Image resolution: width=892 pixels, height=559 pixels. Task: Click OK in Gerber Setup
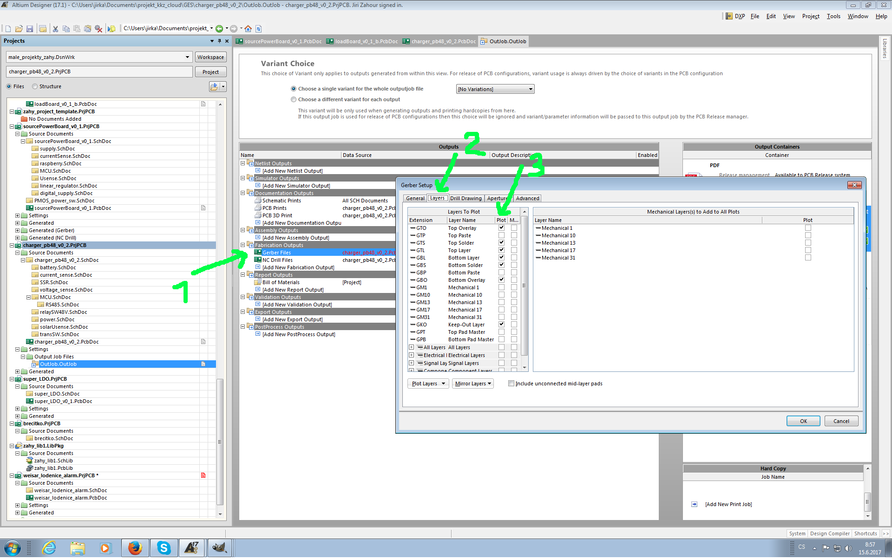click(803, 421)
